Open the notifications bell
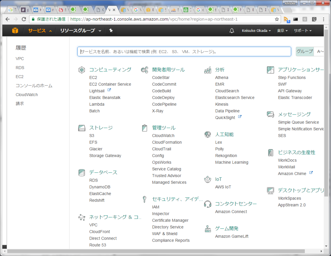331x256 pixels. (232, 31)
